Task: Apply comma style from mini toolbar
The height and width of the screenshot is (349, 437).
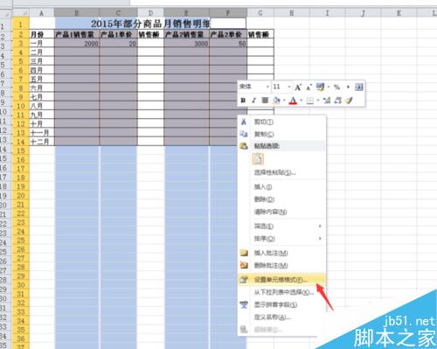Action: 348,87
